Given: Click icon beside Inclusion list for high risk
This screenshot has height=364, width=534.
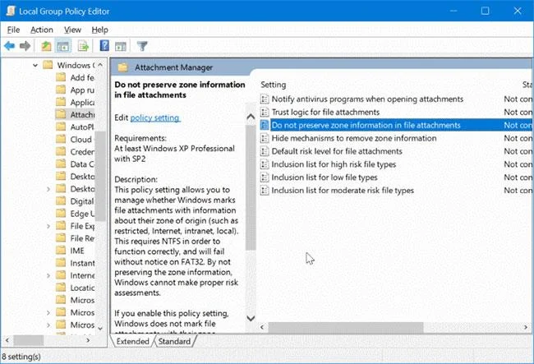Looking at the screenshot, I should [x=265, y=164].
